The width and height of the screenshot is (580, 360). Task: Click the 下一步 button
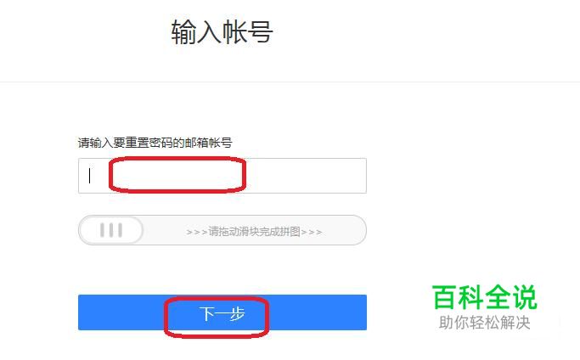pyautogui.click(x=222, y=312)
